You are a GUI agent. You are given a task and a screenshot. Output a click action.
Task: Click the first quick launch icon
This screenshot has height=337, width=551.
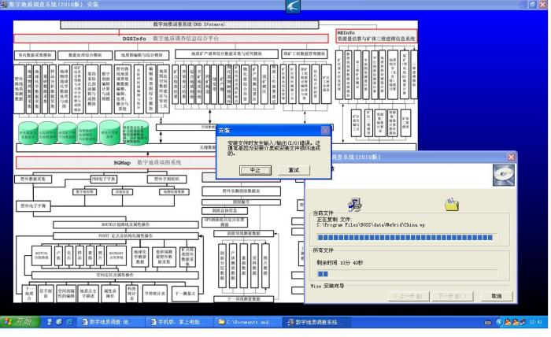pyautogui.click(x=49, y=322)
